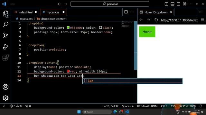
Task: Open the Manage gear menu
Action: pos(5,98)
